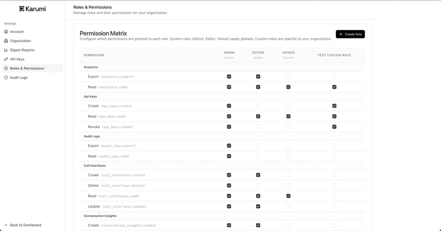
Task: Enable Editor checkbox for audit_logs.export
Action: tap(258, 146)
